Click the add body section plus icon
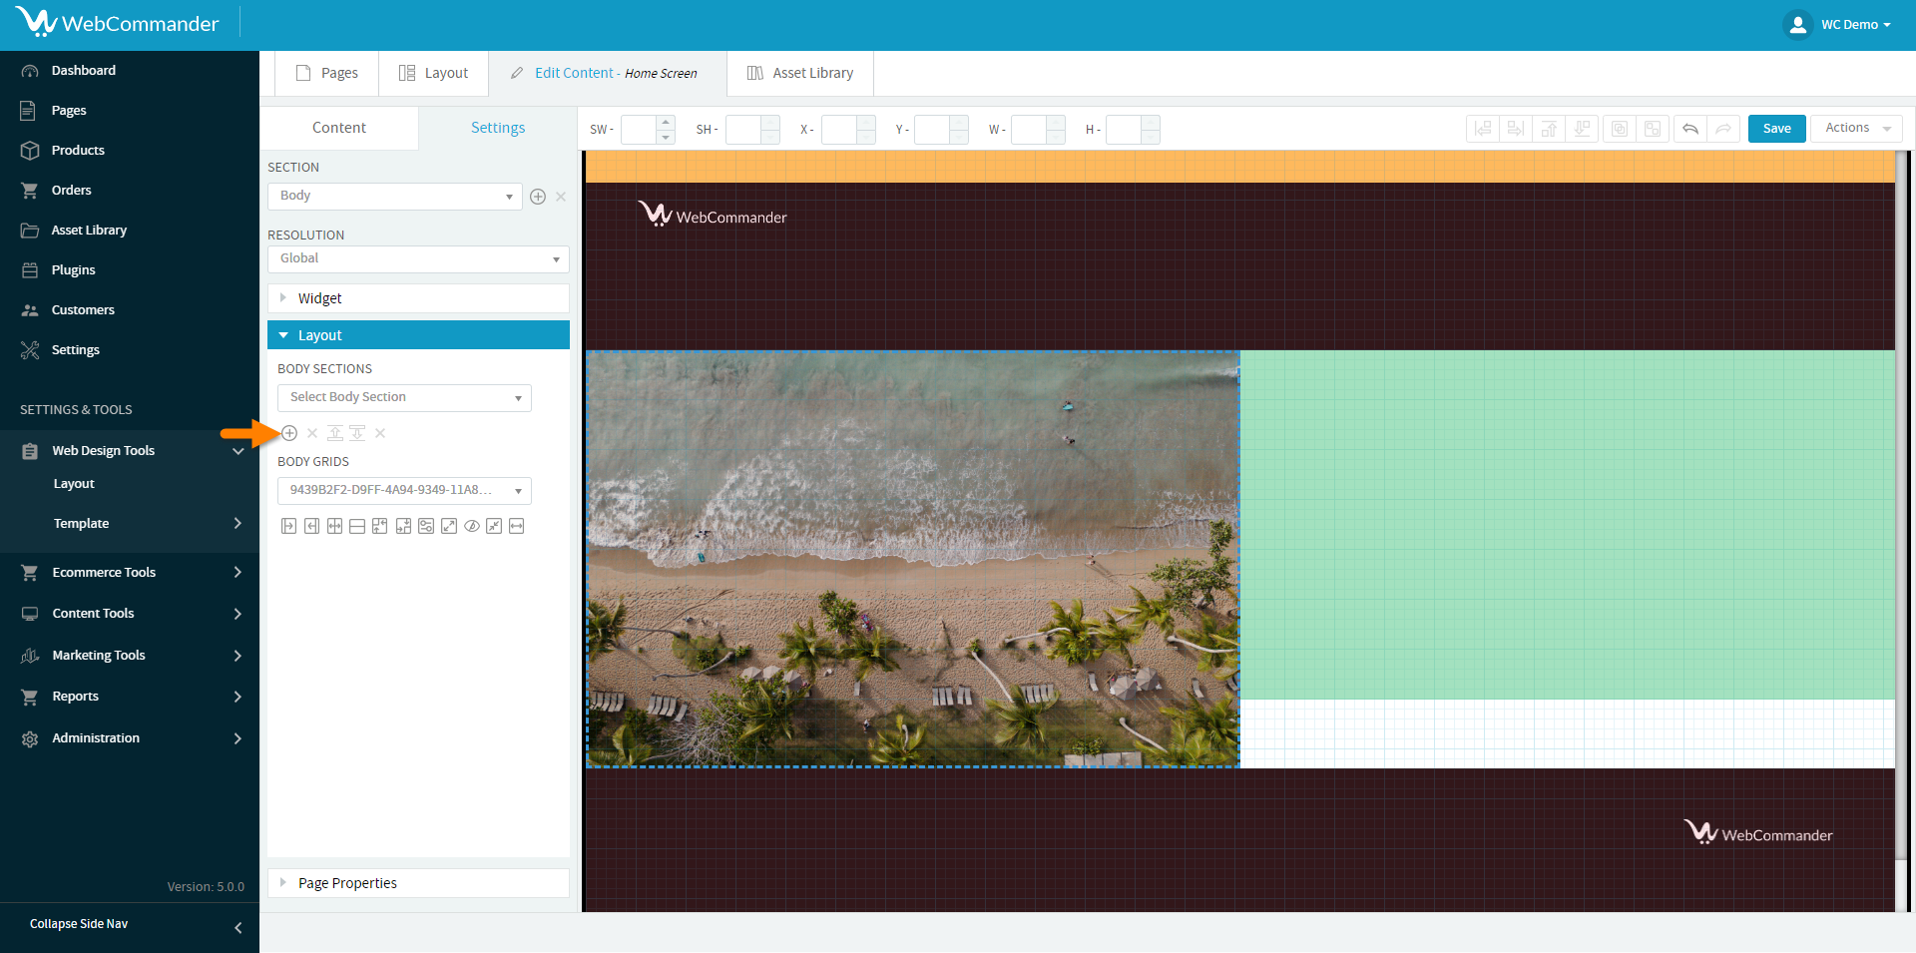Screen dimensions: 1916x953 pos(289,433)
